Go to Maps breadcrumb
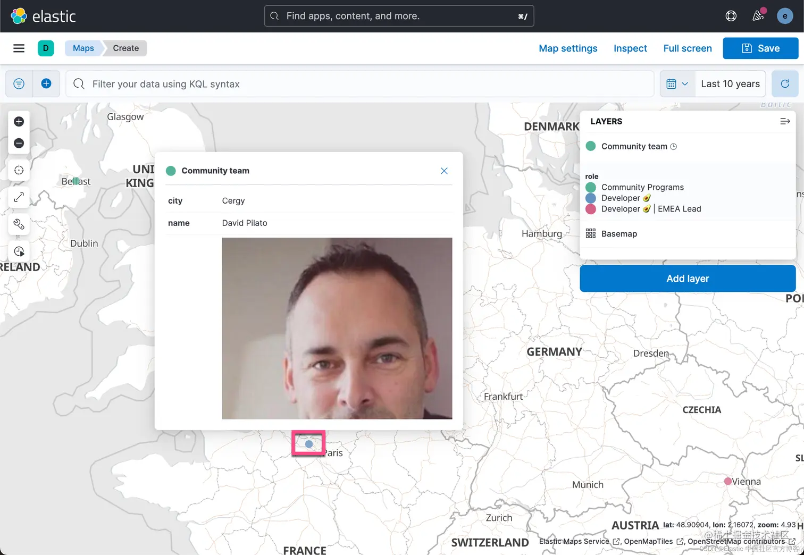This screenshot has height=555, width=804. (x=83, y=48)
